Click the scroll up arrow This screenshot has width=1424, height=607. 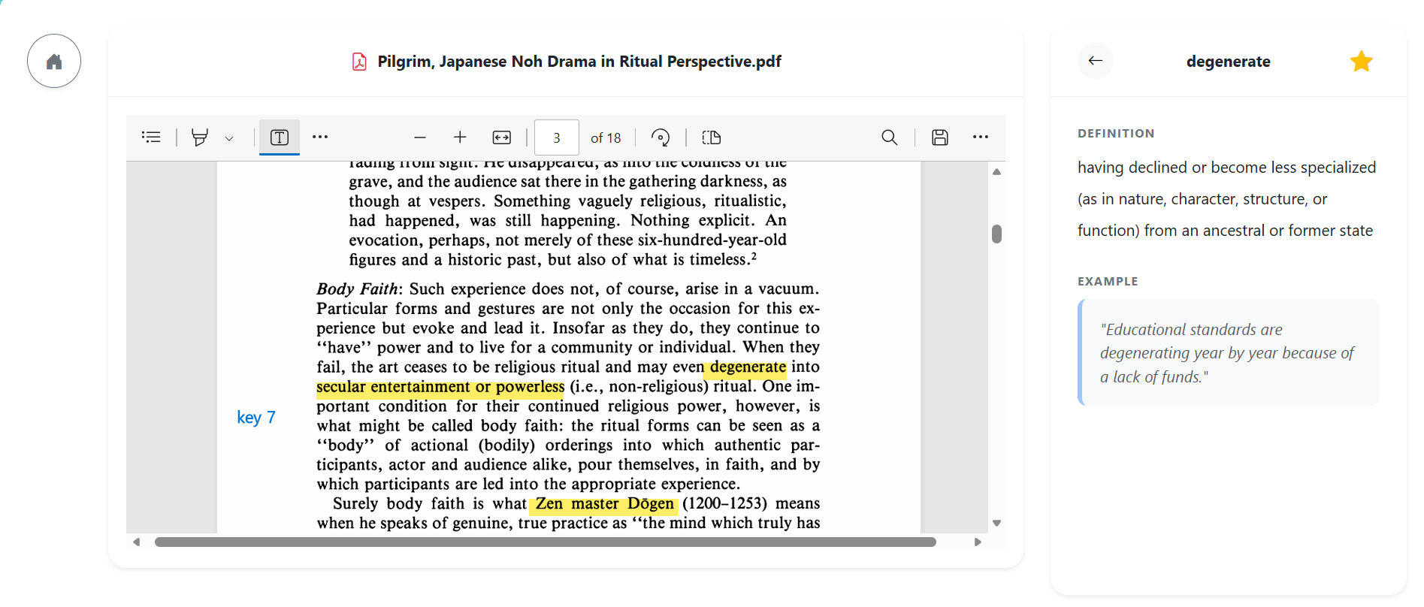point(996,172)
